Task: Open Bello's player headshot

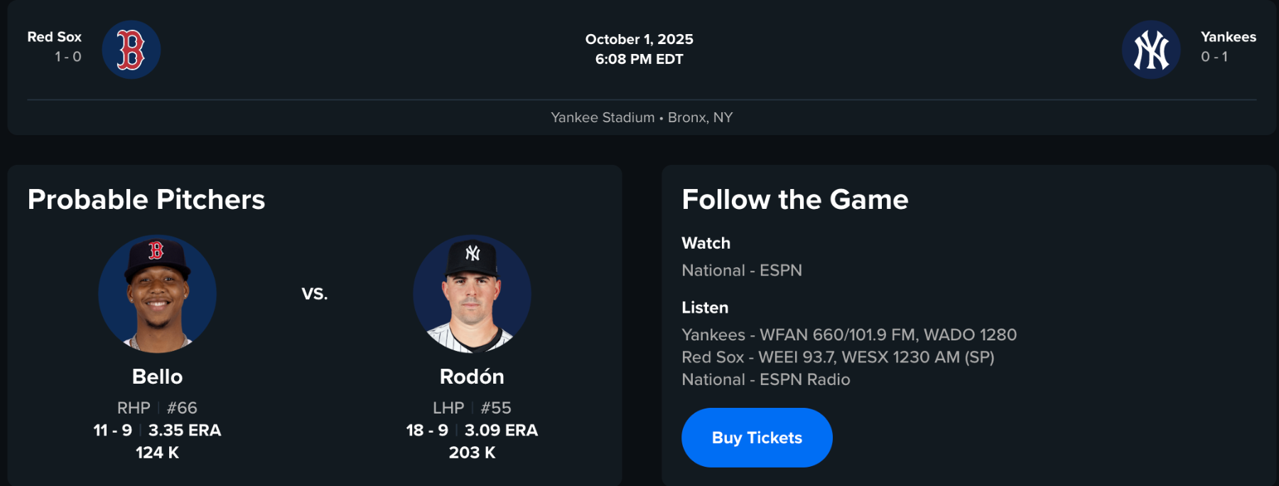Action: (157, 294)
